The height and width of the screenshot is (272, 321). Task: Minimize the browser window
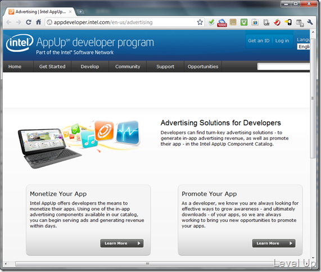[x=286, y=4]
